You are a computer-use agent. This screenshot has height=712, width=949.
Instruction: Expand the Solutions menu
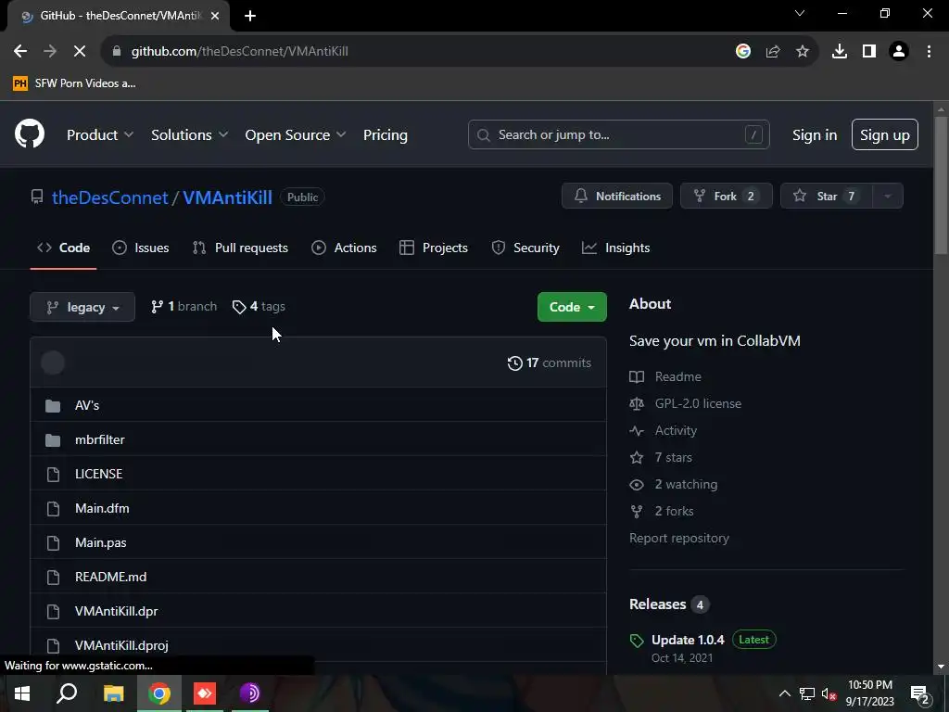pyautogui.click(x=189, y=134)
